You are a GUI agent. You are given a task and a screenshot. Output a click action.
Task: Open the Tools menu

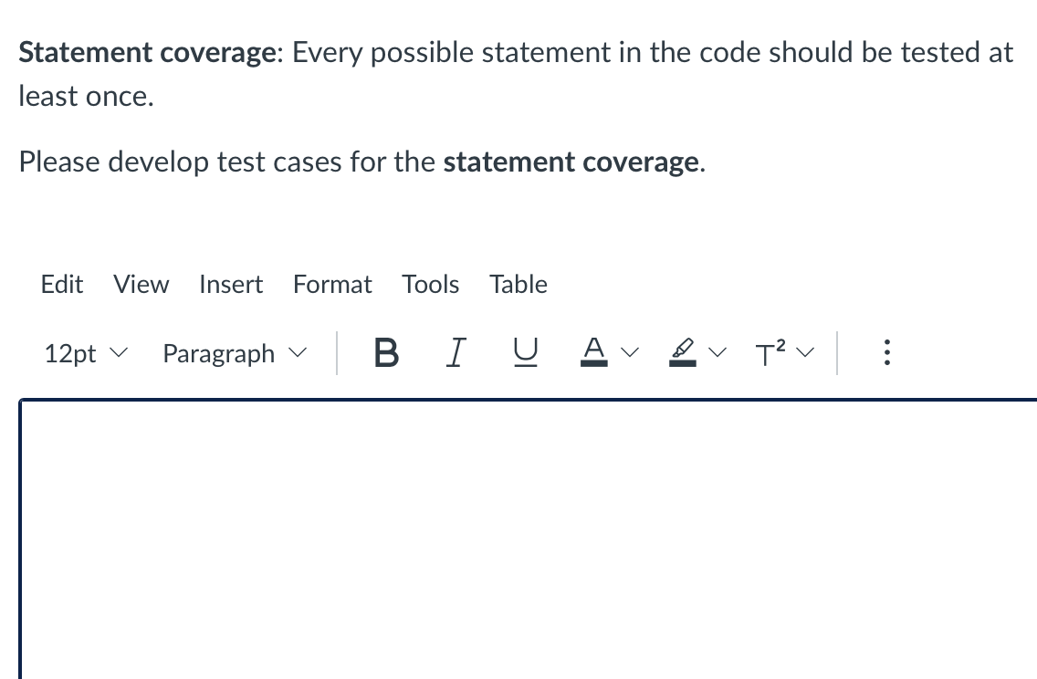point(430,284)
